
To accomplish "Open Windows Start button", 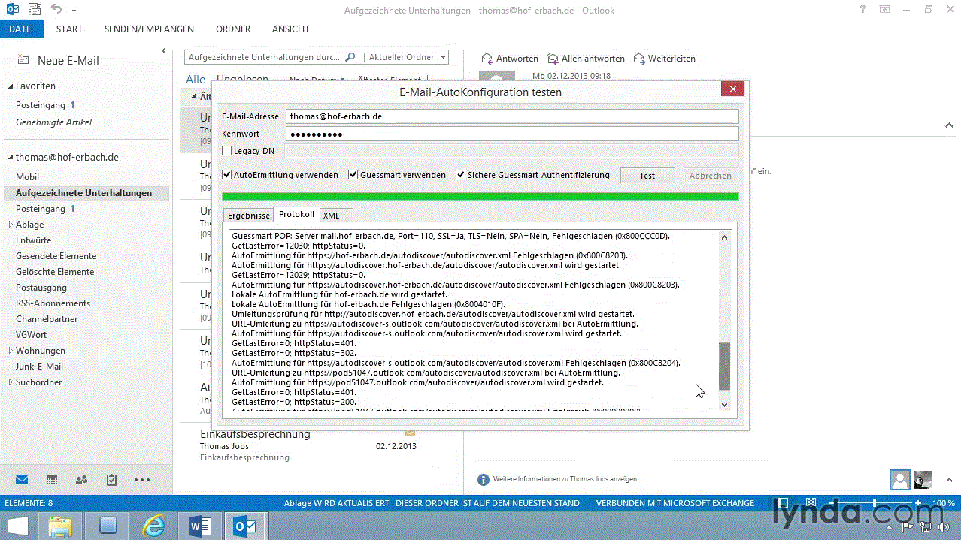I will pos(18,526).
